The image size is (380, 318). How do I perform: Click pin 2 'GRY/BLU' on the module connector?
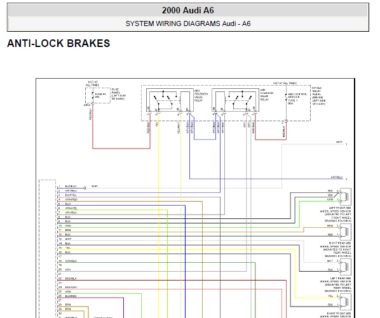coord(71,190)
